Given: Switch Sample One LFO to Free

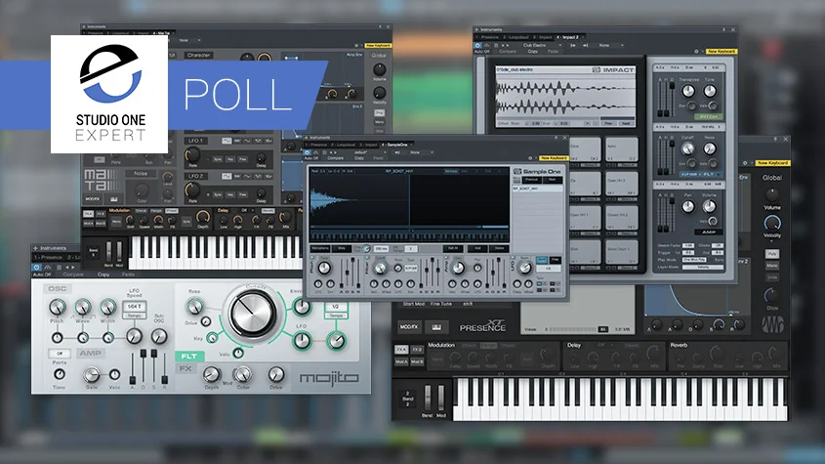Looking at the screenshot, I should click(x=554, y=260).
